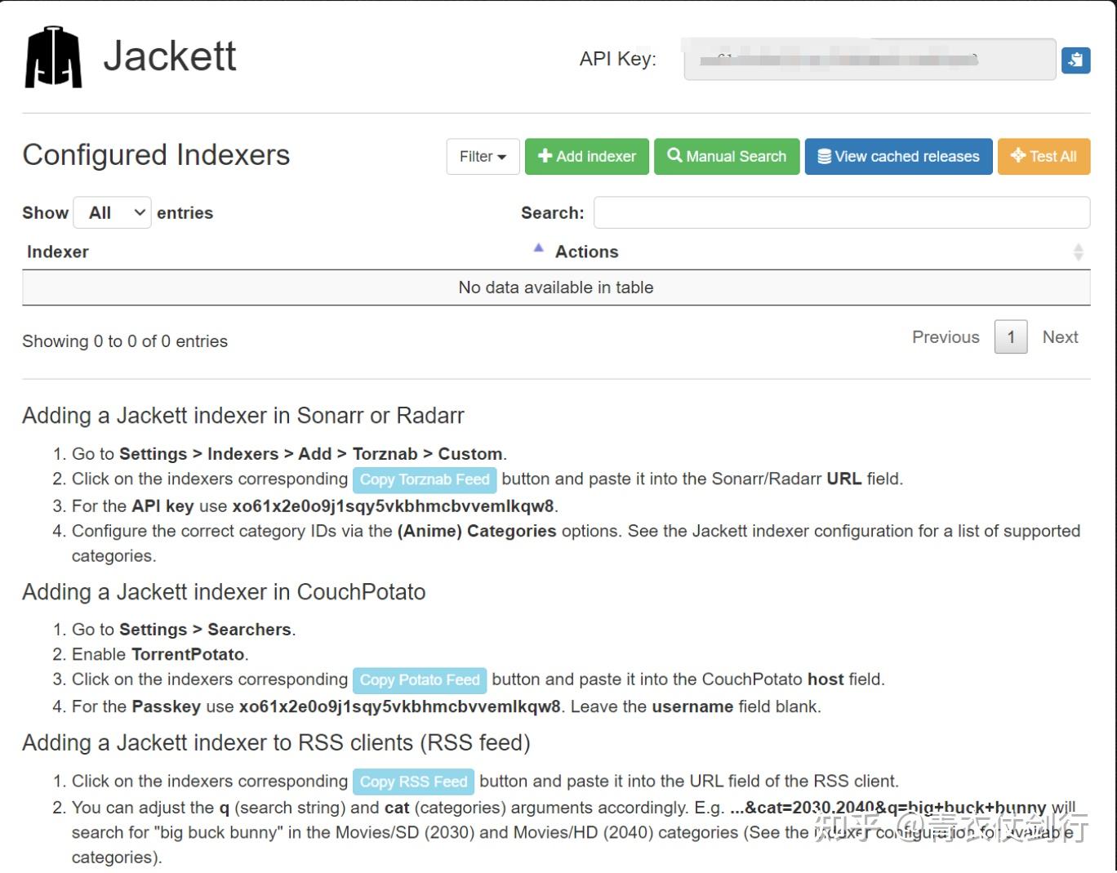Select page 1 in pagination

click(1011, 337)
